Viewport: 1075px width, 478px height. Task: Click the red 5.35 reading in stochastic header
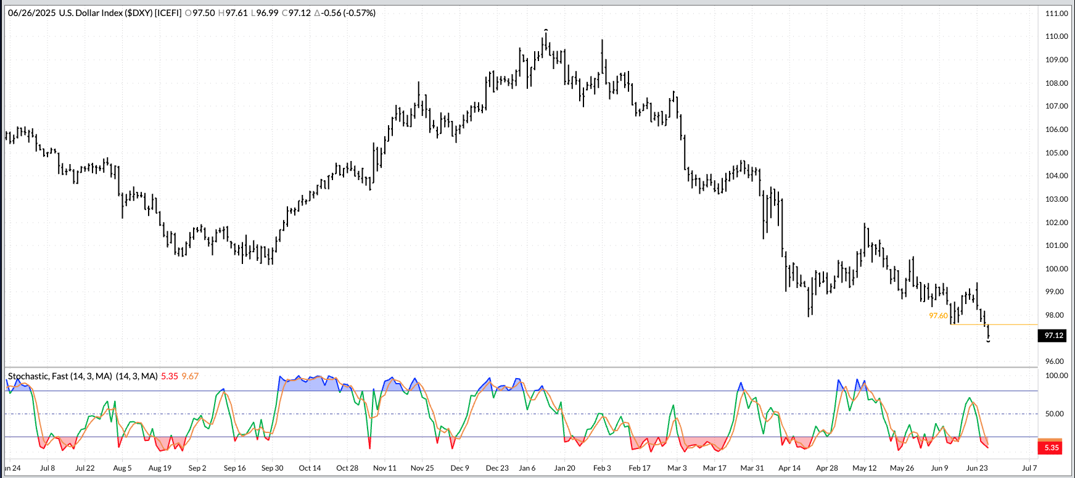169,376
